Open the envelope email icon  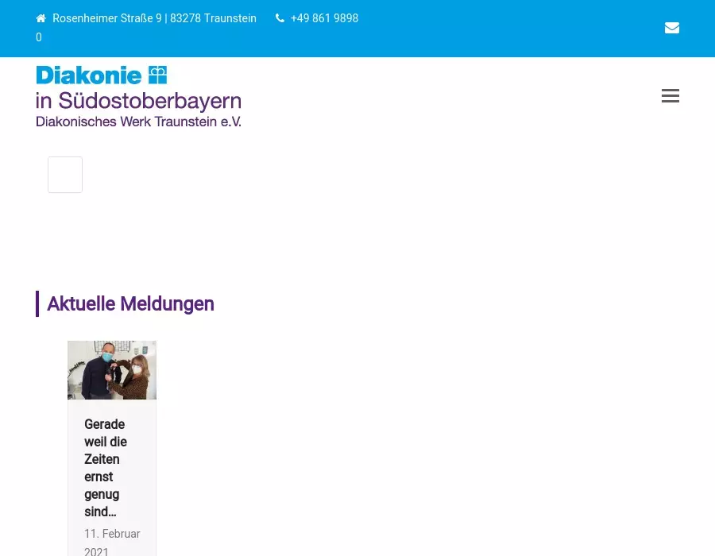671,28
